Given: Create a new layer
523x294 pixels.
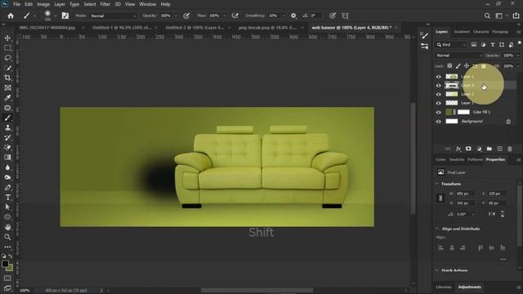Looking at the screenshot, I should tap(499, 149).
